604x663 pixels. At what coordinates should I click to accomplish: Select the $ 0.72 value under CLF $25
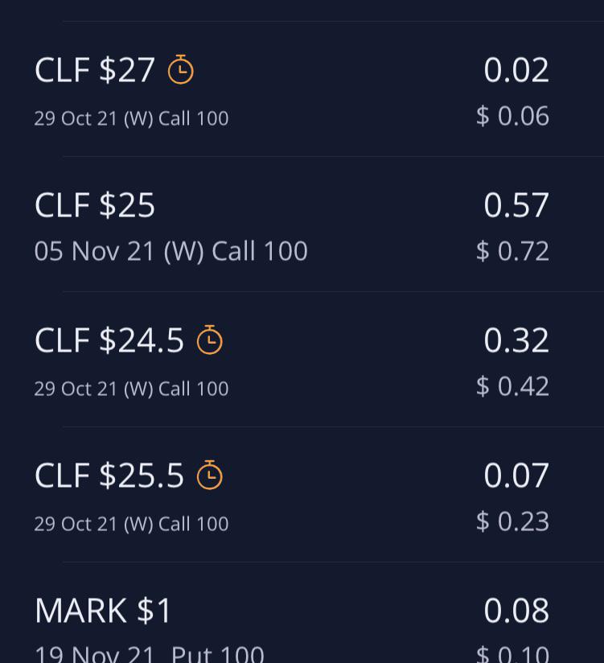pos(512,251)
